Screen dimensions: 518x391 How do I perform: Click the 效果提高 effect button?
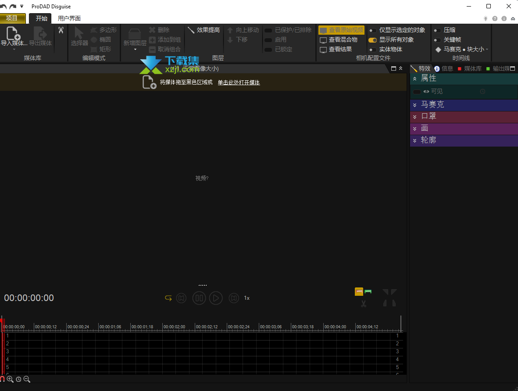tap(204, 30)
